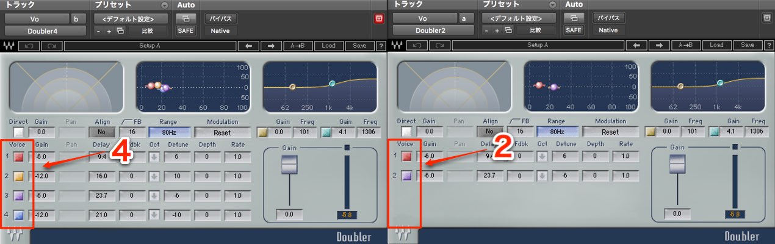Open help question mark in Doubler2 window
This screenshot has width=775, height=244.
[x=769, y=46]
